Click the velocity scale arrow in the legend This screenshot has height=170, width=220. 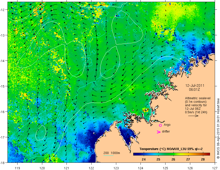pos(193,116)
